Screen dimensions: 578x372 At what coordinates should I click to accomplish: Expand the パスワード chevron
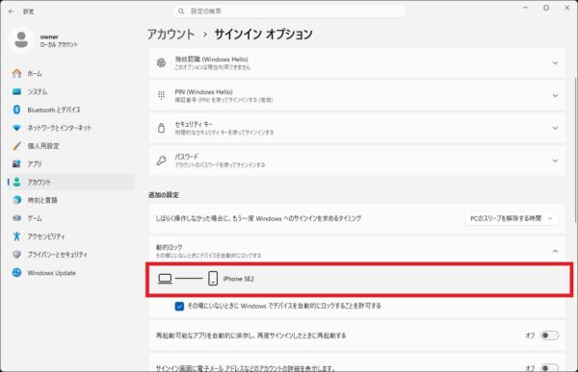[x=555, y=161]
